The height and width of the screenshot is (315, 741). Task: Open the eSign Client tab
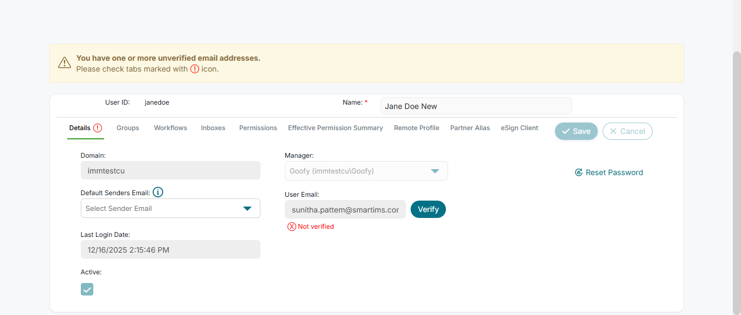pos(519,128)
